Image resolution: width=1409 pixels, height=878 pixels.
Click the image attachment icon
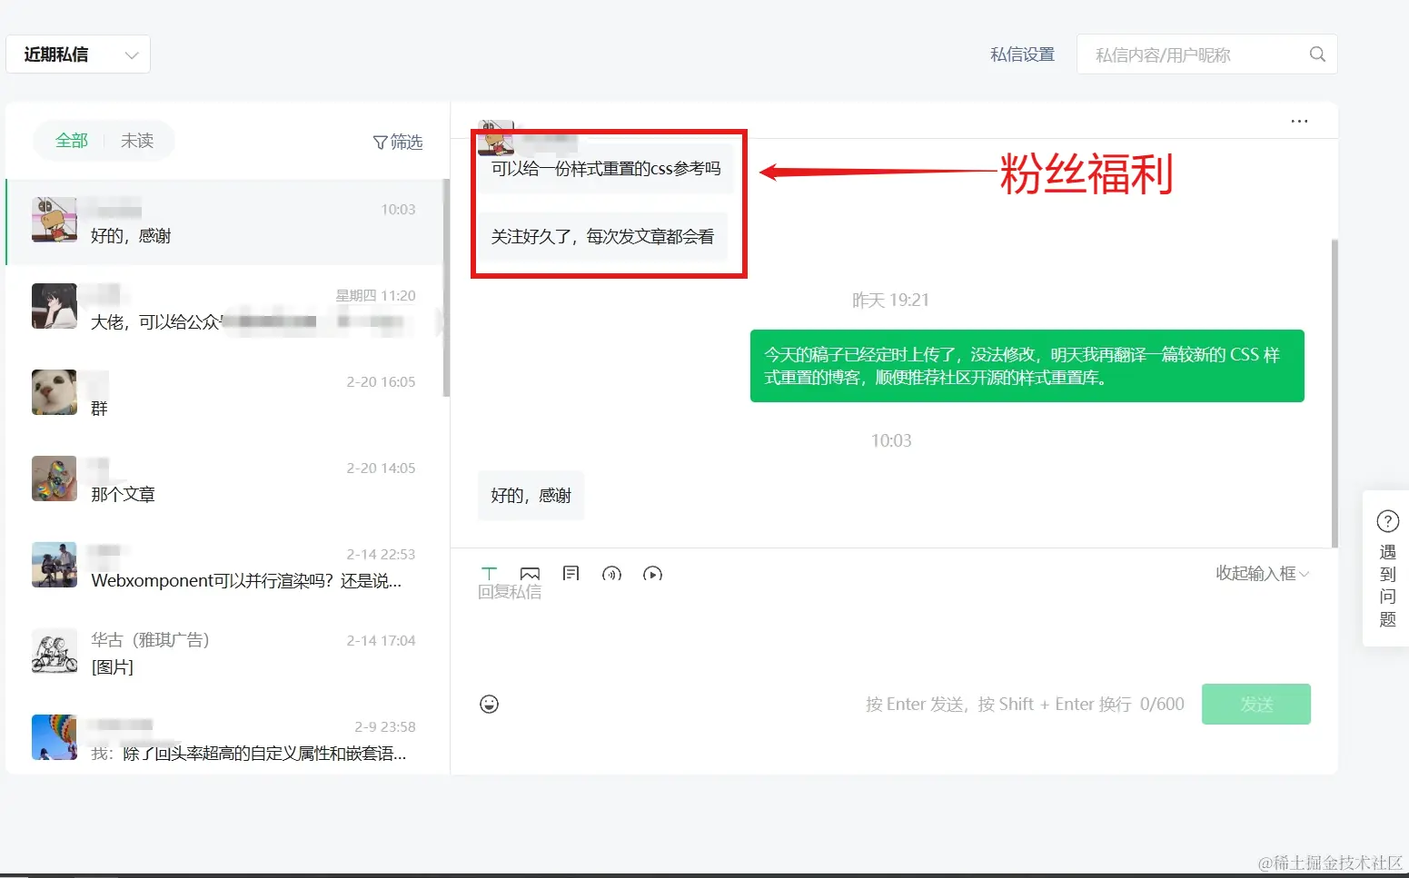tap(530, 573)
